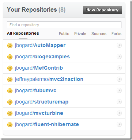Open the jbogard/blogexamples repository link

(42, 57)
